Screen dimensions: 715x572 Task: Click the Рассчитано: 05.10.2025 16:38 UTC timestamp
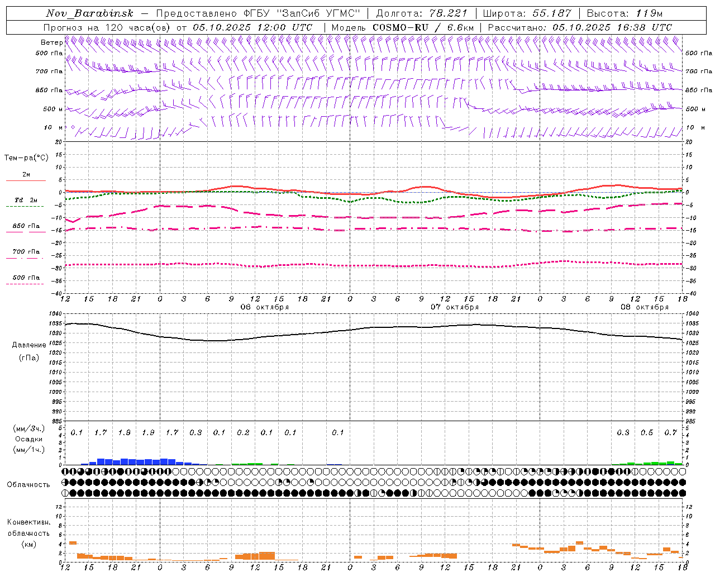coord(580,27)
